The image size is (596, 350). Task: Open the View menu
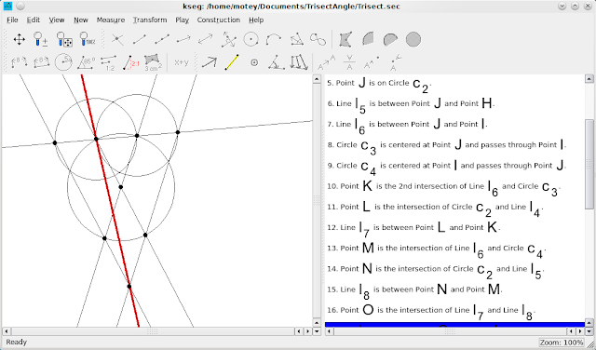tap(57, 20)
